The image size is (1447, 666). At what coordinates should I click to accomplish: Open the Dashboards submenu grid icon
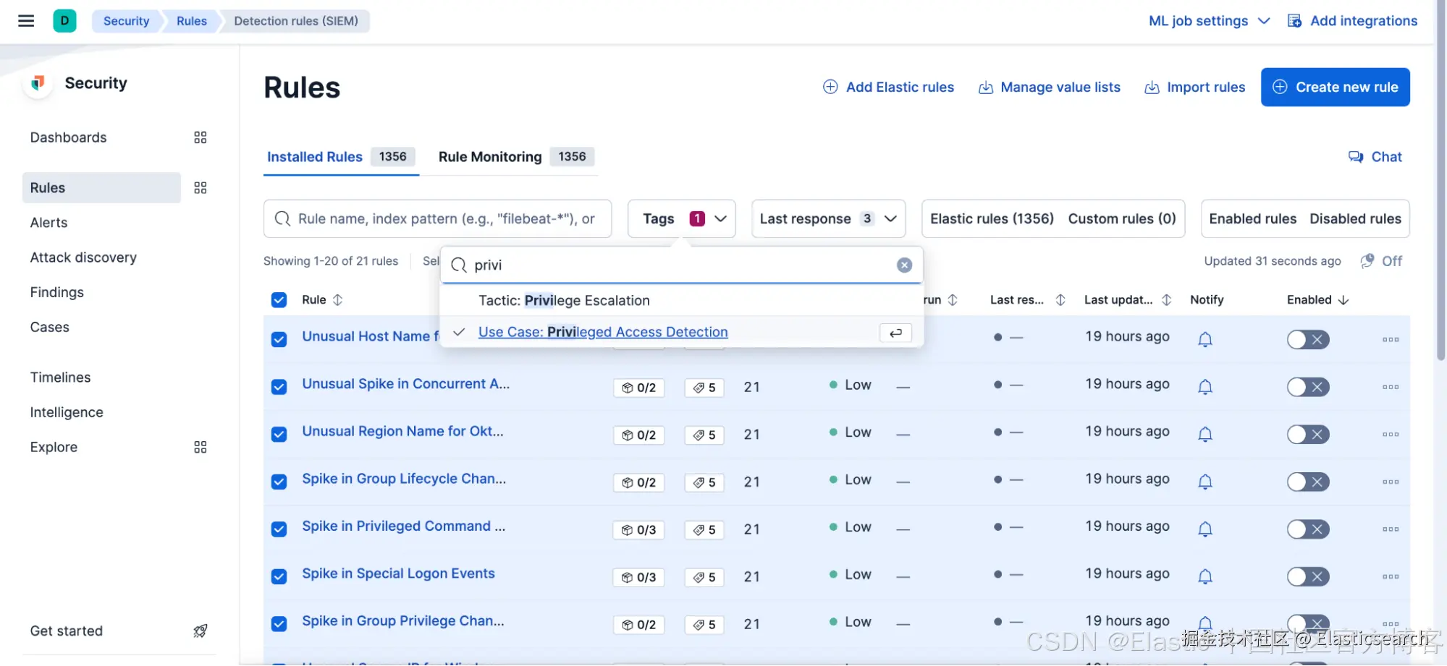(x=201, y=137)
